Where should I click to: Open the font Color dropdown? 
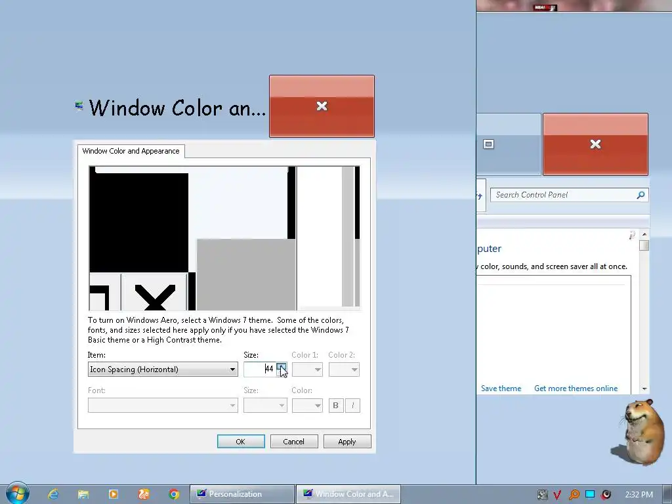(307, 406)
